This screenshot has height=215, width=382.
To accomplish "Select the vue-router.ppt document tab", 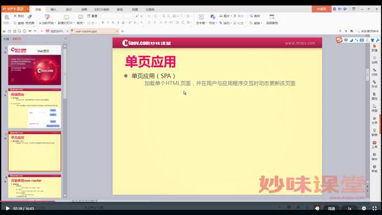I will (x=86, y=31).
